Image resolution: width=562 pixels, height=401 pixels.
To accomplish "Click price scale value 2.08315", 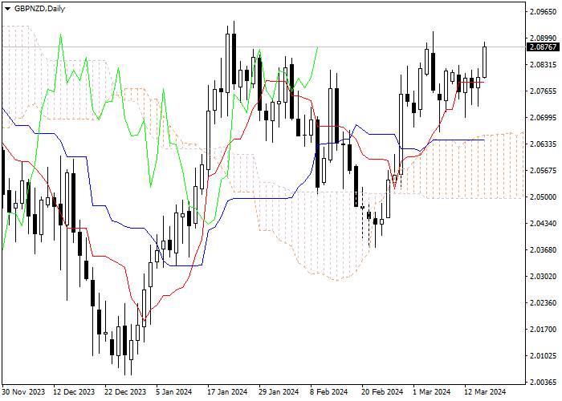I will pos(543,65).
